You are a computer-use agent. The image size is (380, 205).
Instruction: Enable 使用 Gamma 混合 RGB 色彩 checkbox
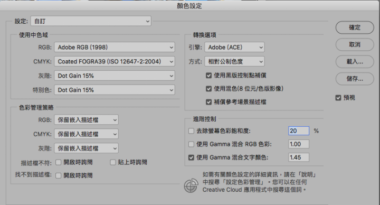pyautogui.click(x=191, y=144)
